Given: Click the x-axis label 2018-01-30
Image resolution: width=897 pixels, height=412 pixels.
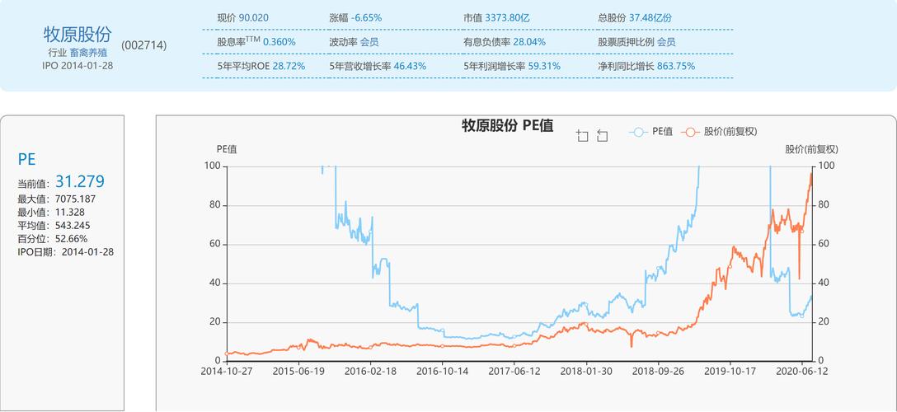Looking at the screenshot, I should point(586,370).
